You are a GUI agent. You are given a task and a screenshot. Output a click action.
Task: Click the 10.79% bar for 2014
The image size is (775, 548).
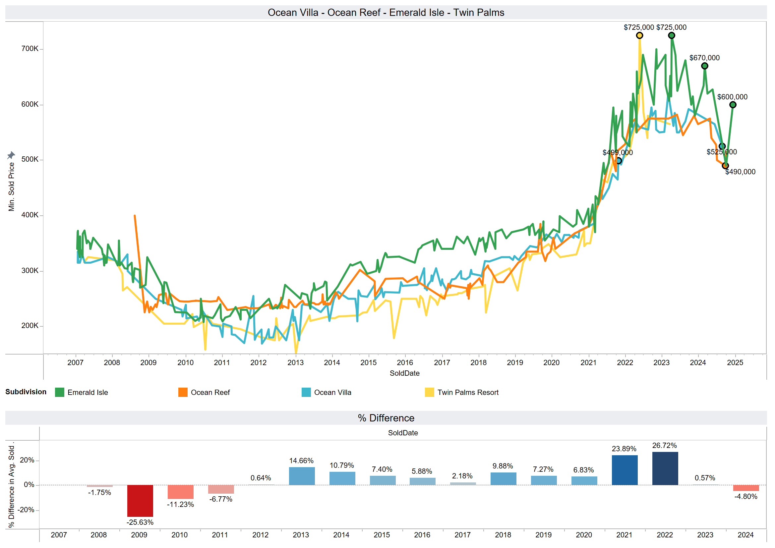point(343,478)
